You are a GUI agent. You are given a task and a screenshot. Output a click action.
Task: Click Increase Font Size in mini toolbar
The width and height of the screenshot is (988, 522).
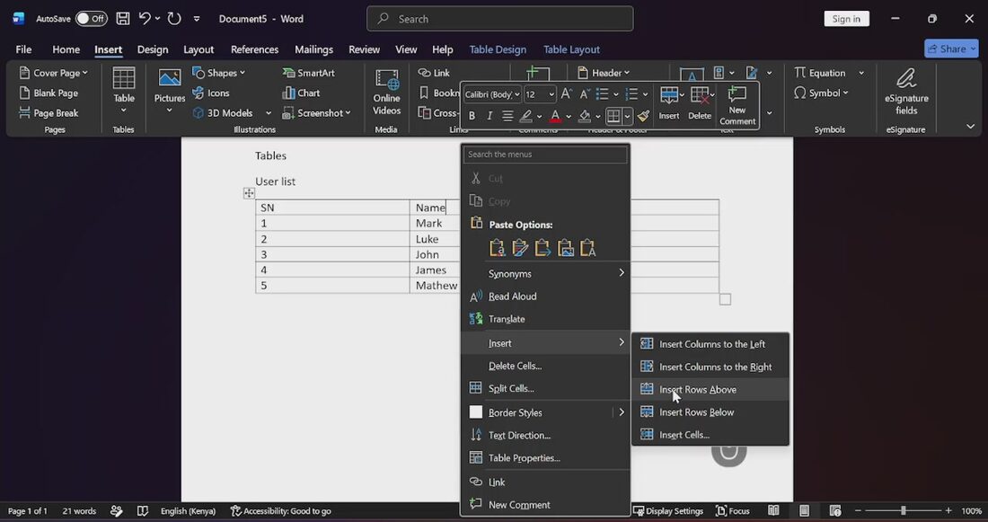[x=567, y=94]
